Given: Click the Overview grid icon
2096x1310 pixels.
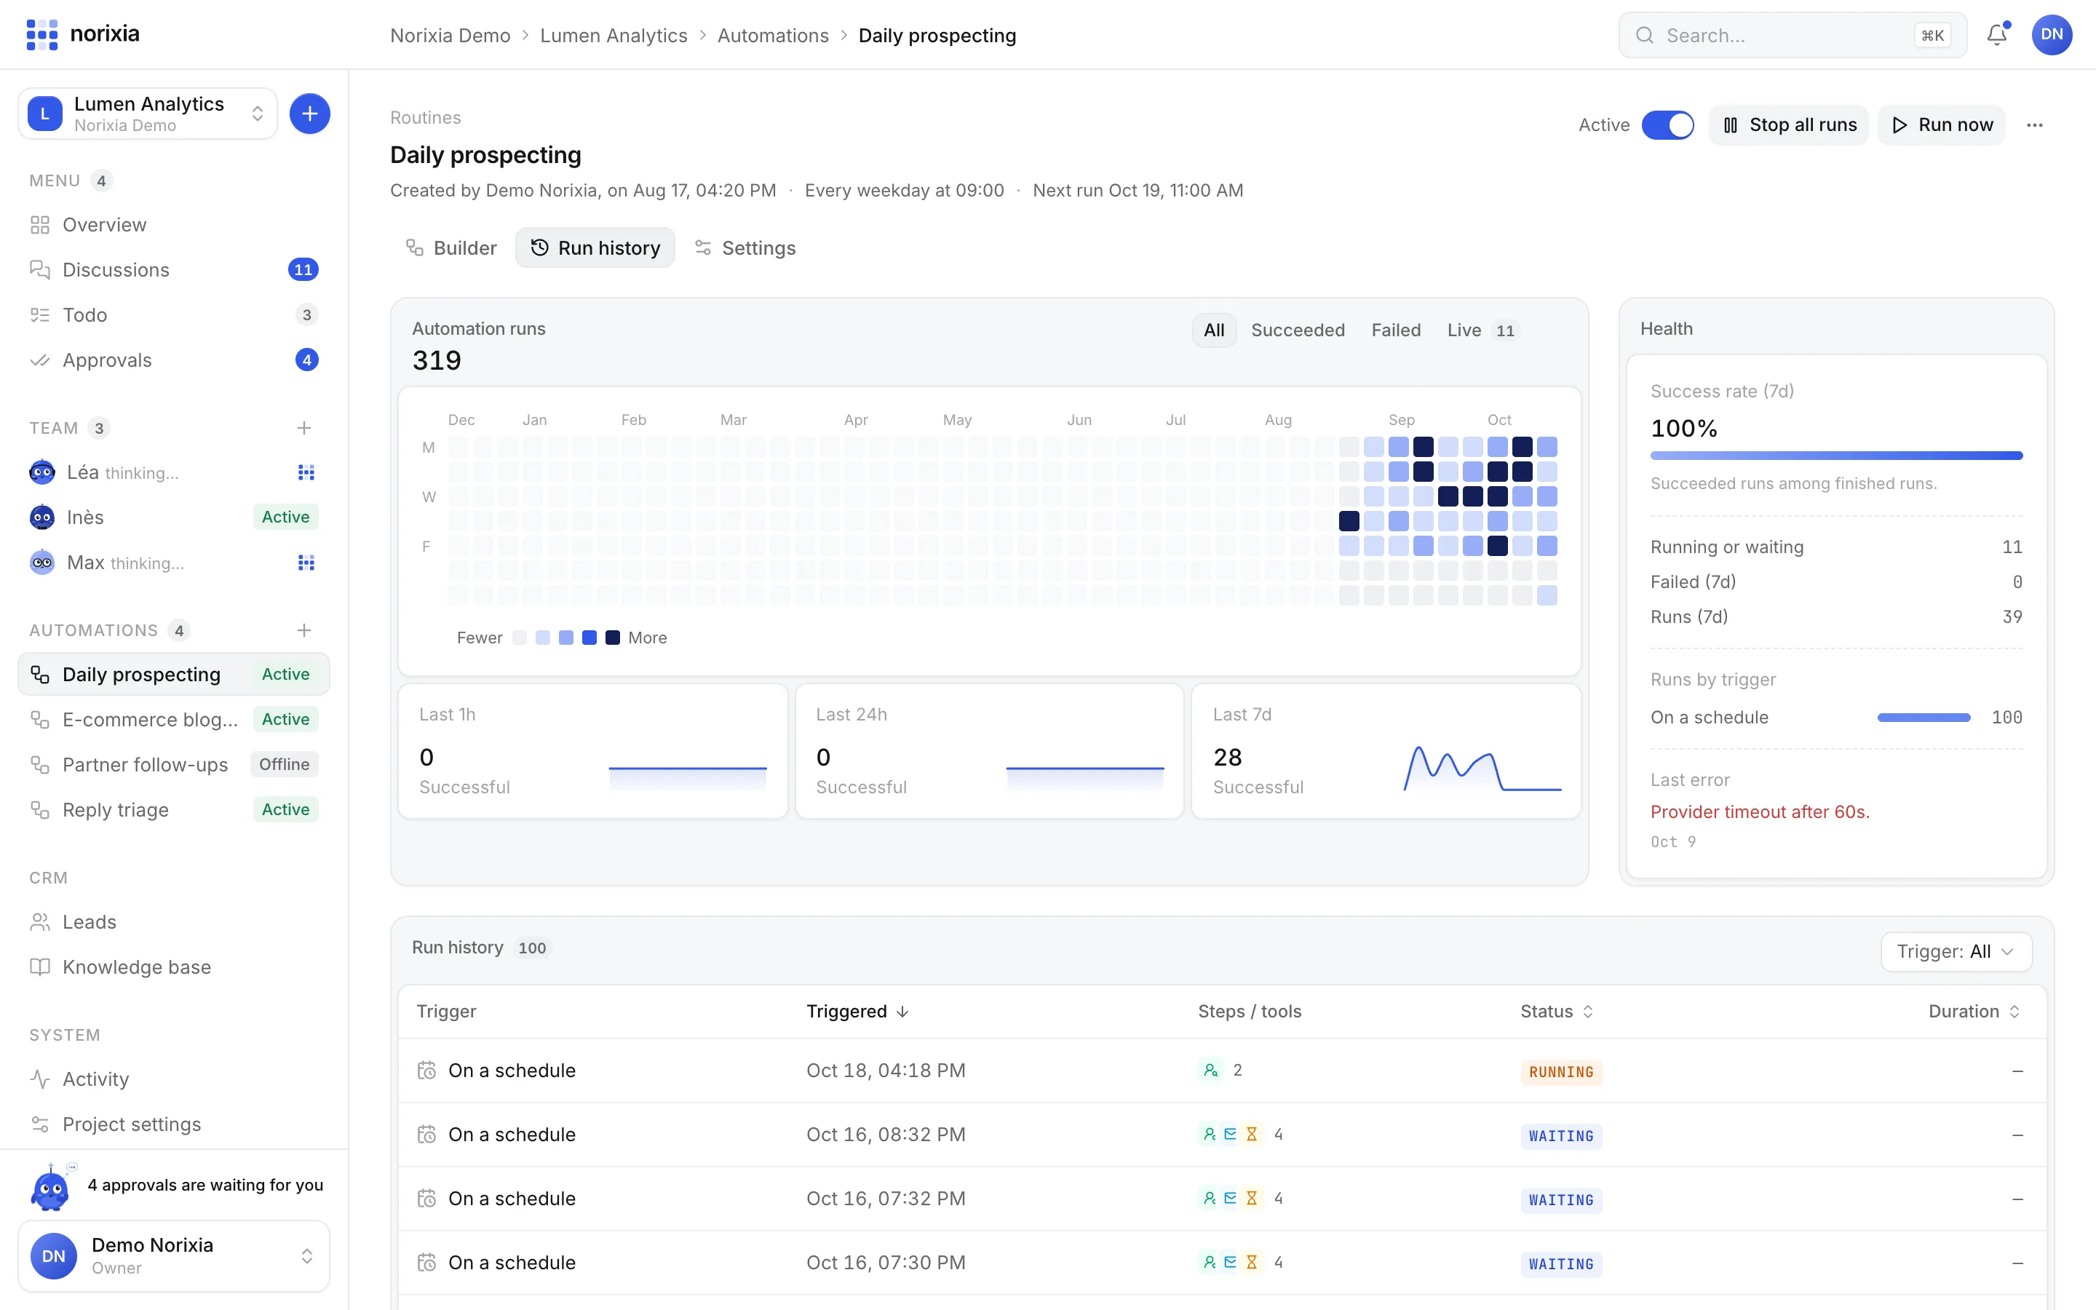Looking at the screenshot, I should pos(40,224).
